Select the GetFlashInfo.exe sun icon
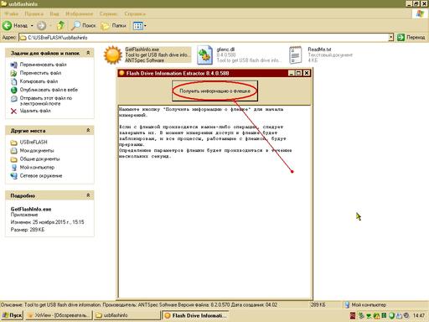 tap(112, 55)
